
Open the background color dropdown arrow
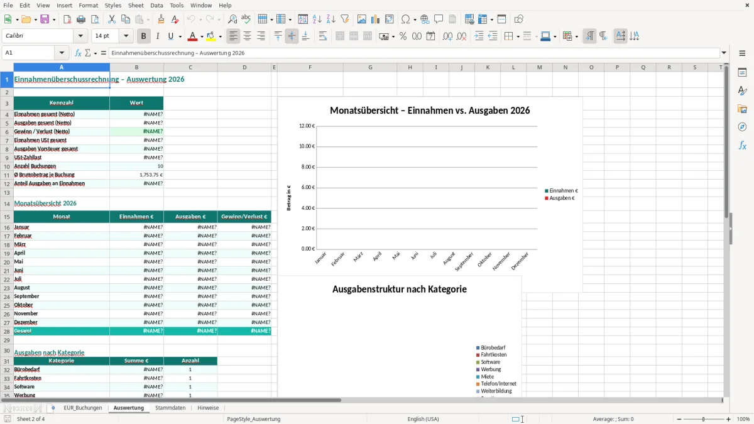(220, 36)
